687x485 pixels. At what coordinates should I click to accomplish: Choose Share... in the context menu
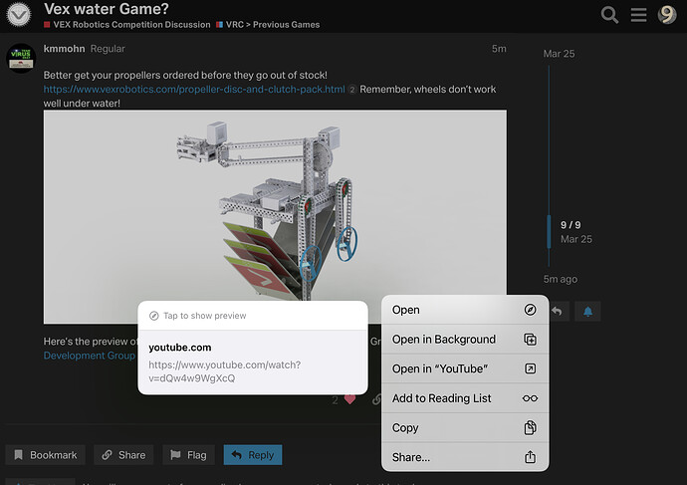coord(465,457)
